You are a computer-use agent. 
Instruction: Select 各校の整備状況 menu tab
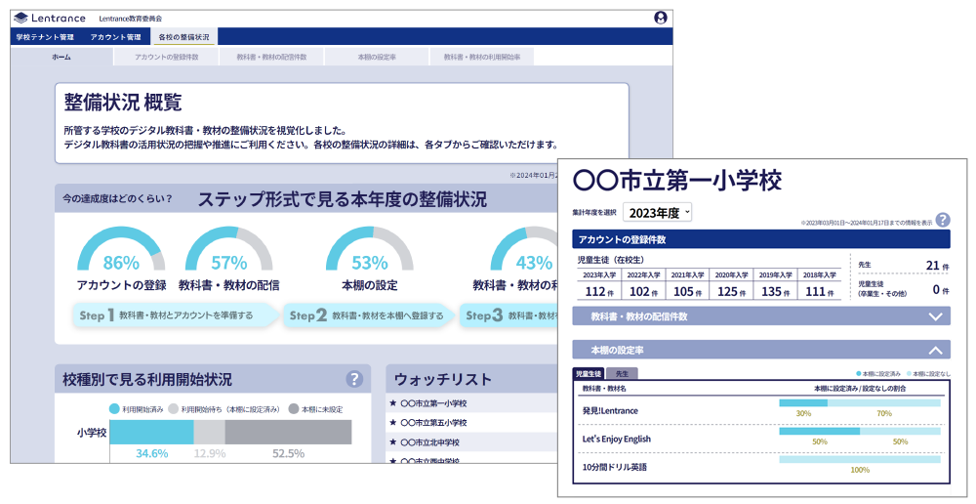click(x=183, y=37)
